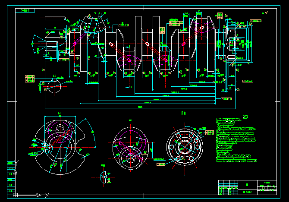Click the small keyway section detail view
The image size is (289, 202).
pos(103,177)
